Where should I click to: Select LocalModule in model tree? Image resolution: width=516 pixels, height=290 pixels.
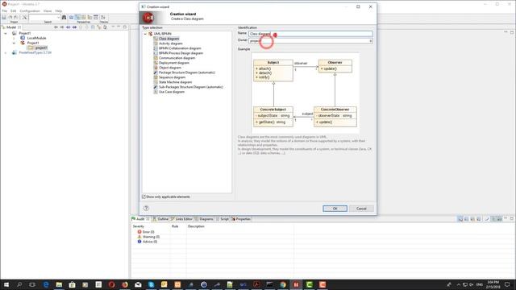tap(36, 38)
